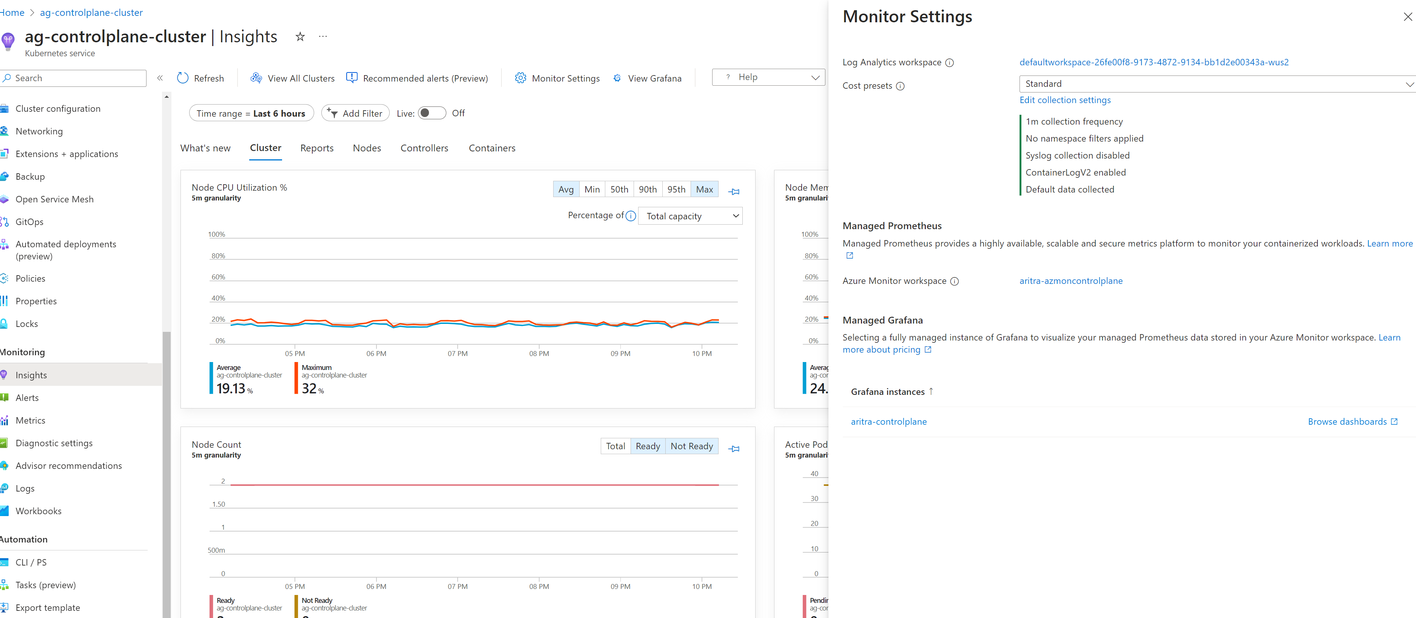The image size is (1416, 618).
Task: Pin the Node Count chart
Action: [734, 449]
